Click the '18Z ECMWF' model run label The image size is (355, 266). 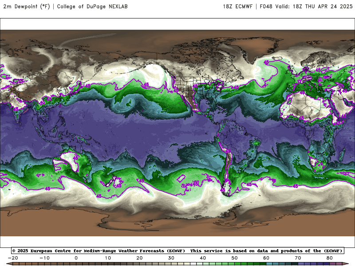pos(237,7)
